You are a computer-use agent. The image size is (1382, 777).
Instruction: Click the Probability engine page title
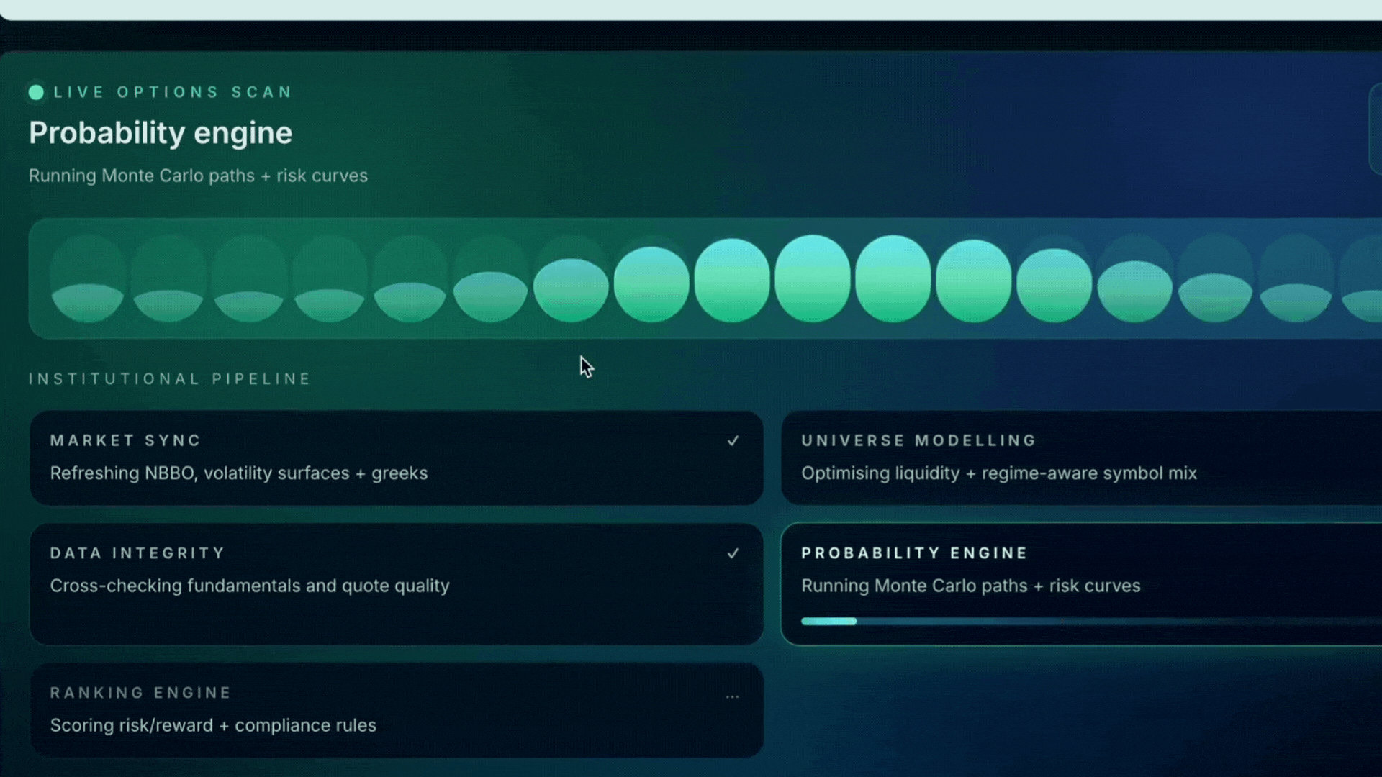[161, 132]
